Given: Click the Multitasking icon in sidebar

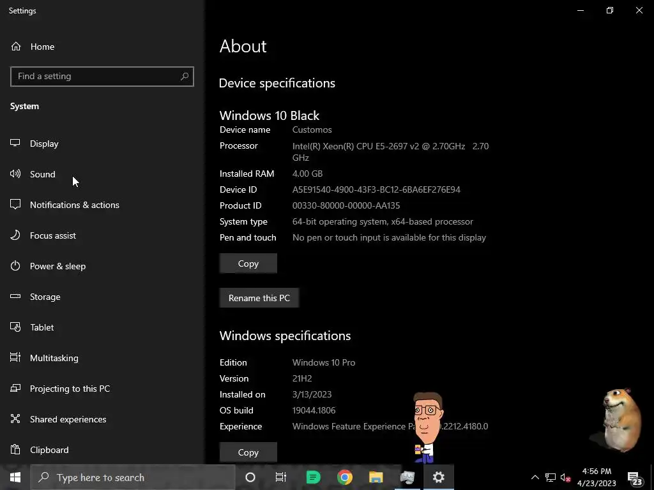Looking at the screenshot, I should pos(15,357).
